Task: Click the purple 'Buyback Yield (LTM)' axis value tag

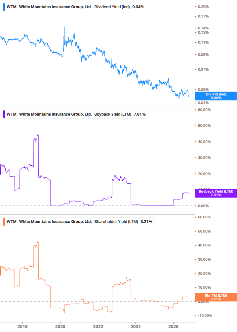Action: [216, 193]
